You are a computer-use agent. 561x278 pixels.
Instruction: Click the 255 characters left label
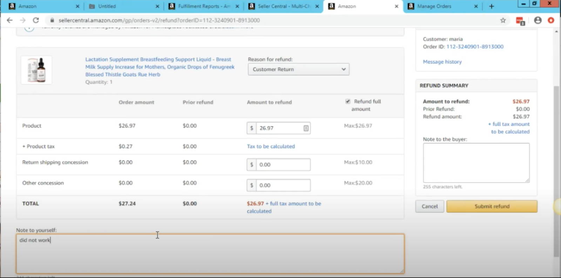click(x=442, y=187)
